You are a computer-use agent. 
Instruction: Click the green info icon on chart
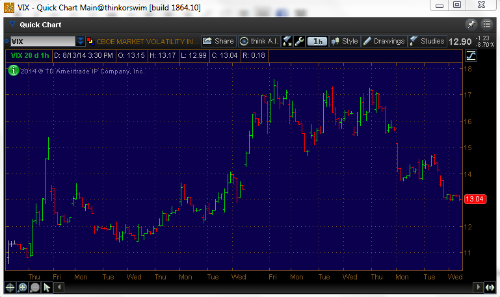click(14, 70)
